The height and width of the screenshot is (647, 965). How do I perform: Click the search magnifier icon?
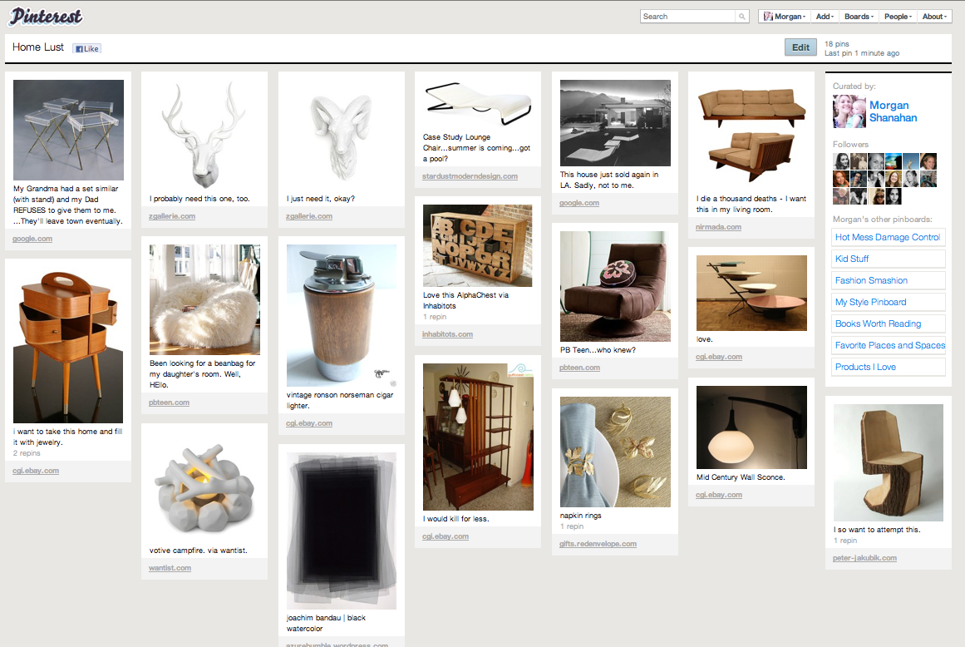click(741, 17)
